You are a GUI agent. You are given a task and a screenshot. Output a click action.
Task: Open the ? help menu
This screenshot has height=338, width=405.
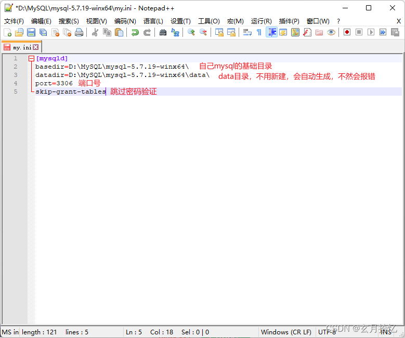(x=338, y=21)
